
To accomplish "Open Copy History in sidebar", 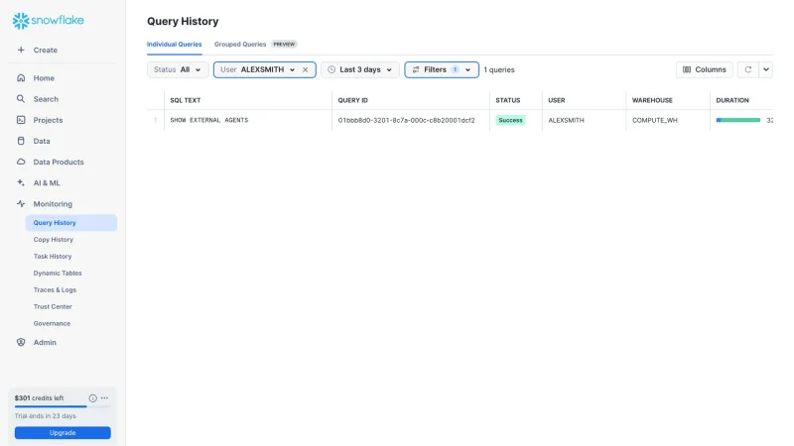I will (x=54, y=239).
